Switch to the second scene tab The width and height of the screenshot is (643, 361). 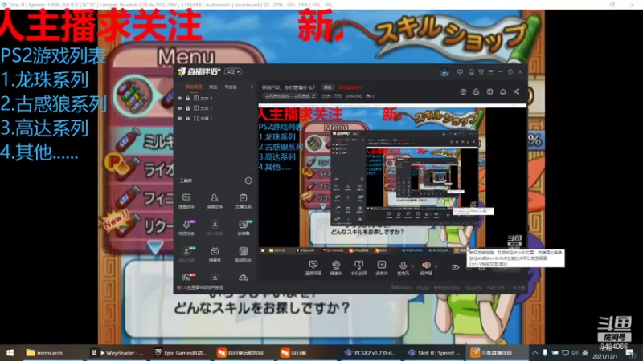pos(213,87)
